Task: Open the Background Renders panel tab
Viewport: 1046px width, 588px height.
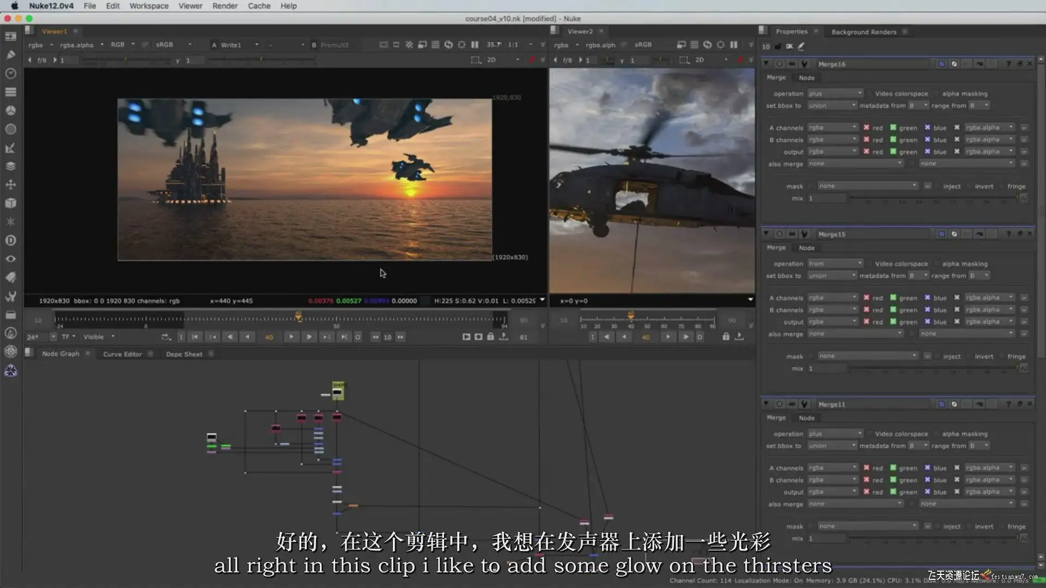Action: coord(863,32)
